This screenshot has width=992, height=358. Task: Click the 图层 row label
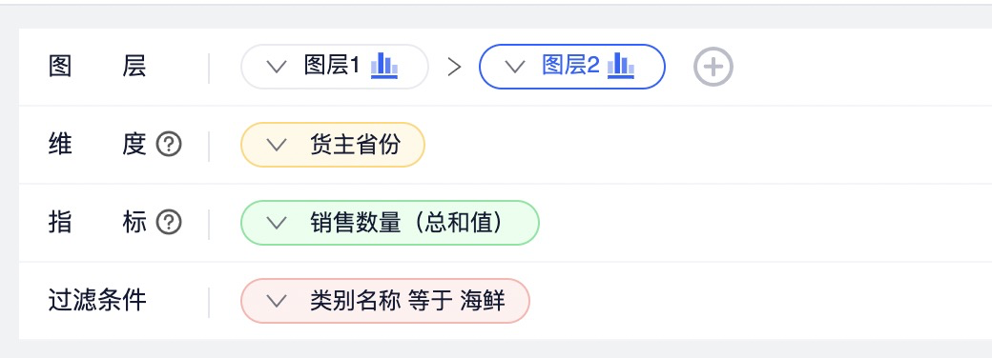(97, 67)
